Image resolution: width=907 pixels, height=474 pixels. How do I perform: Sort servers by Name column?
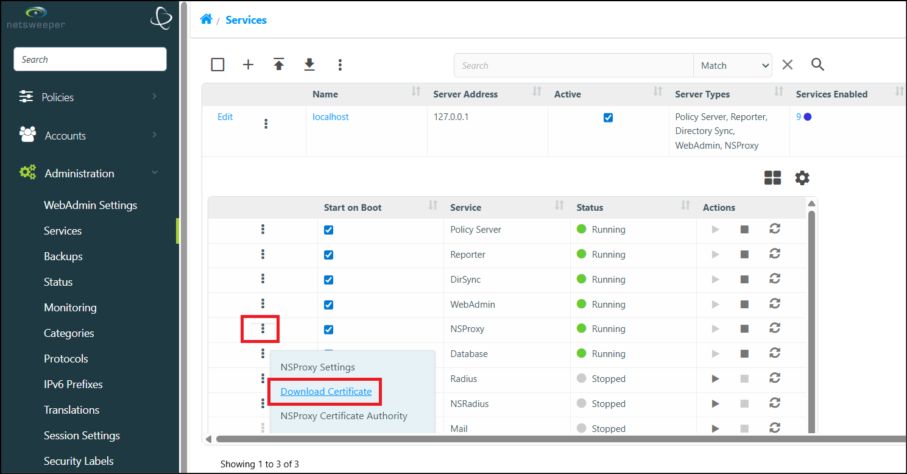pyautogui.click(x=416, y=91)
